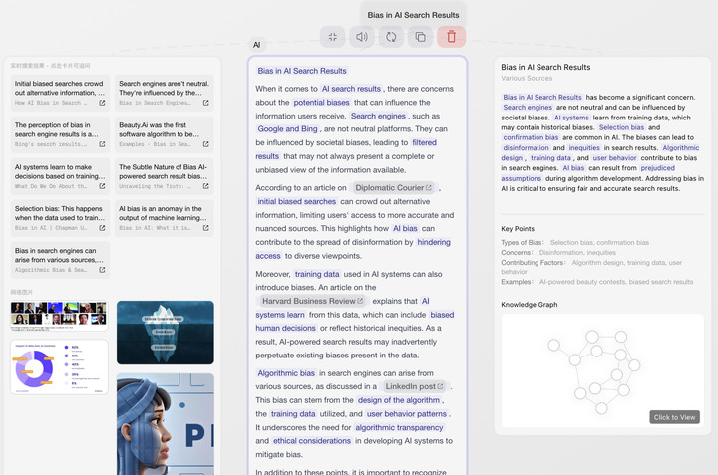Click the AI node label above the card
This screenshot has height=475, width=718.
tap(256, 45)
